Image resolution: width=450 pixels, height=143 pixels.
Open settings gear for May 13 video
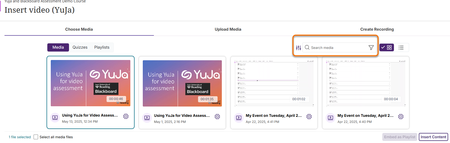(126, 116)
